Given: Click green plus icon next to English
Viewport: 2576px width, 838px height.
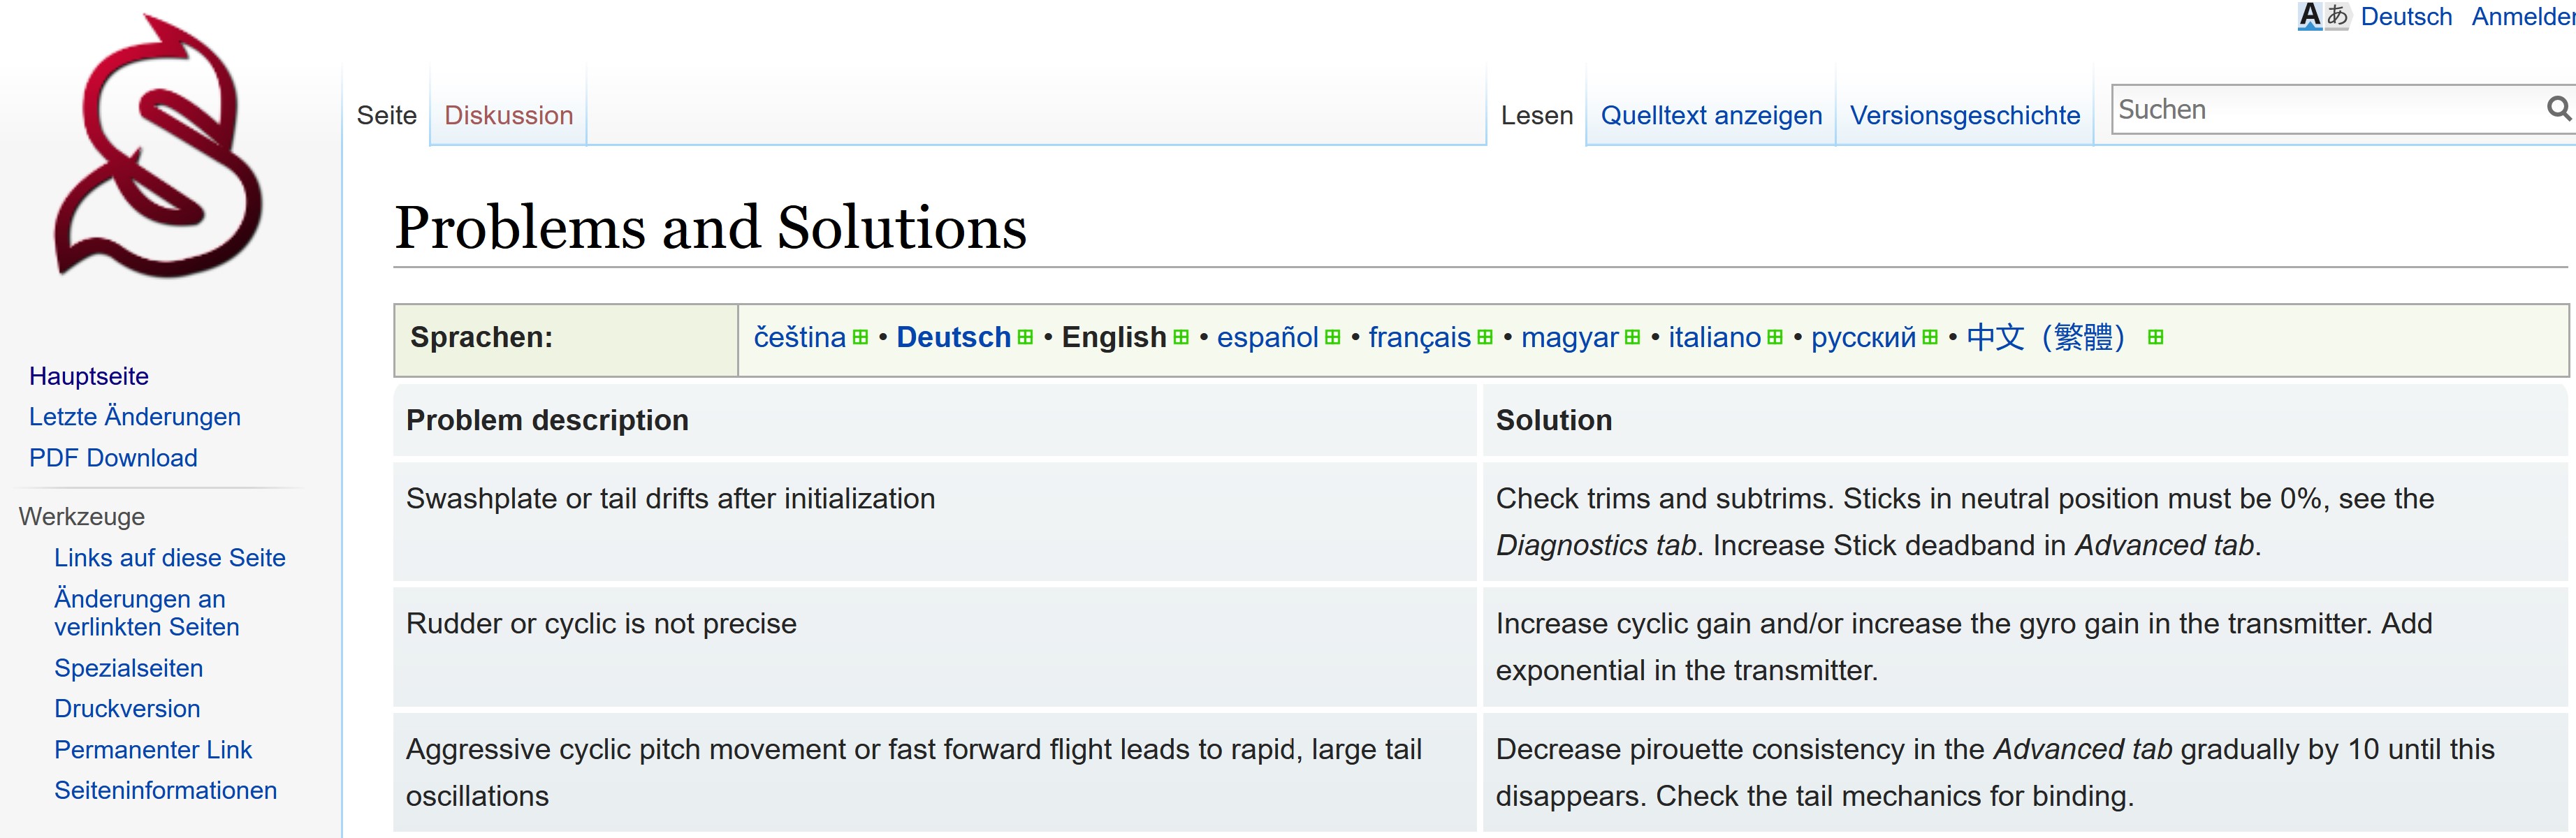Looking at the screenshot, I should click(x=1181, y=338).
